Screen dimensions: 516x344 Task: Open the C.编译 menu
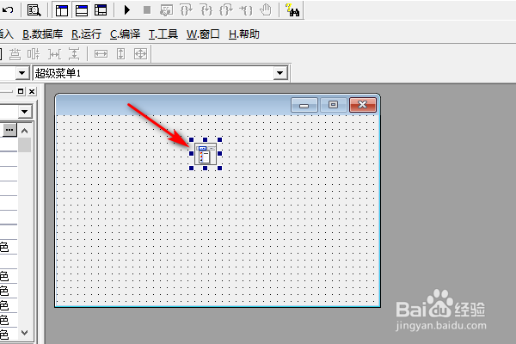[125, 34]
